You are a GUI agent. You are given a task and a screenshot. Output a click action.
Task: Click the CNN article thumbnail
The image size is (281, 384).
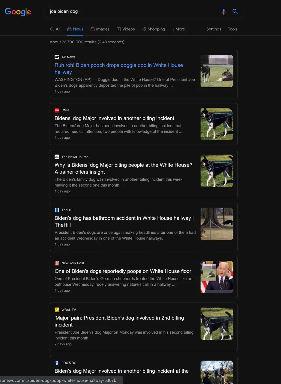tap(217, 124)
